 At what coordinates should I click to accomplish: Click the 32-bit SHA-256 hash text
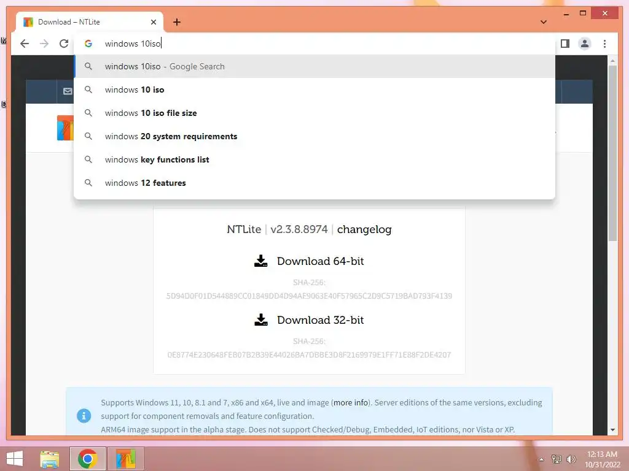pos(309,355)
